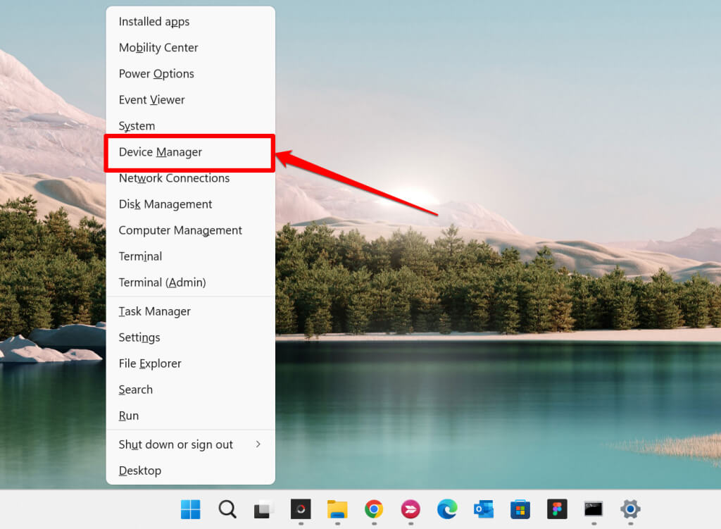Choose Terminal (Admin)

click(190, 282)
